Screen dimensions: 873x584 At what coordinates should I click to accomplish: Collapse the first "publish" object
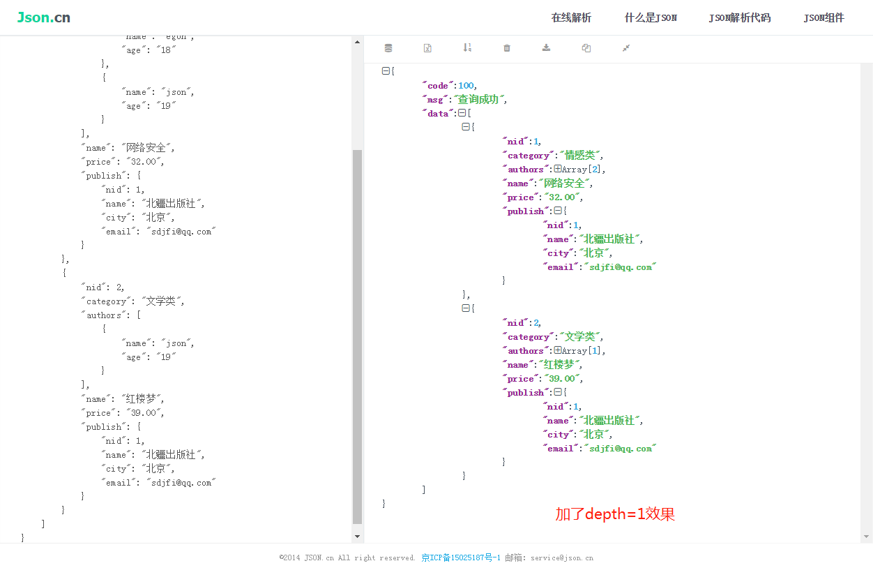pyautogui.click(x=558, y=211)
